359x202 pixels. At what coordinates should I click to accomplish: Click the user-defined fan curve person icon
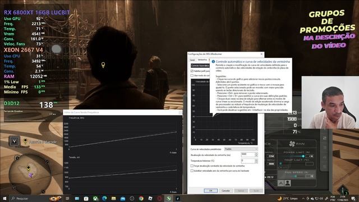(288, 183)
